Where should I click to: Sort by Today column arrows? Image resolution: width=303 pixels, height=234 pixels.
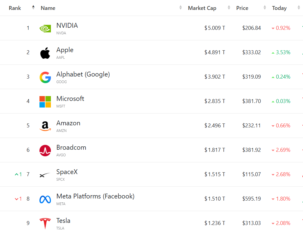point(299,8)
